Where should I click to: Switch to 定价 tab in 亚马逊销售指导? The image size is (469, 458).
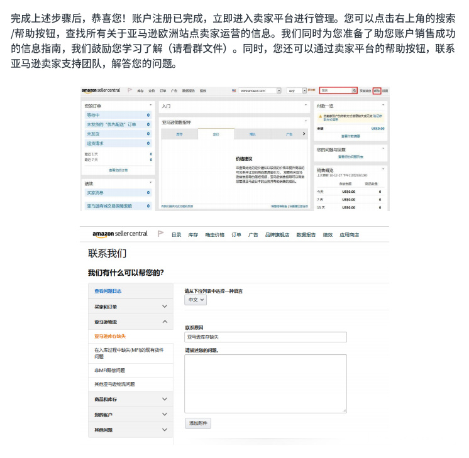point(216,134)
